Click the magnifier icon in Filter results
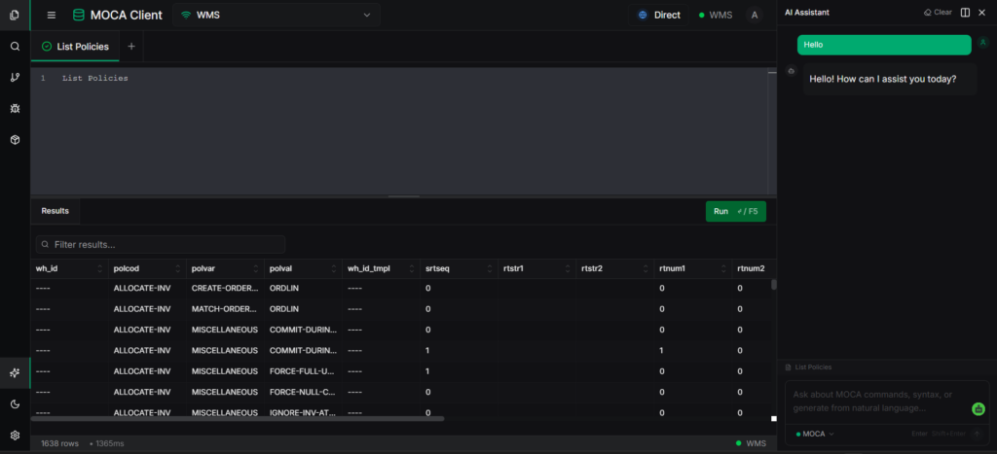The height and width of the screenshot is (454, 997). coord(45,244)
